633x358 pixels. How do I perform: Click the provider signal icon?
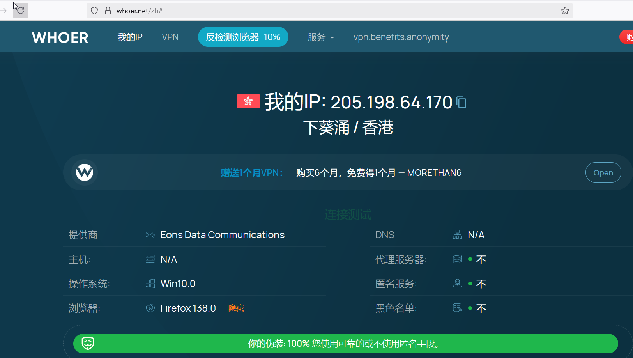150,235
